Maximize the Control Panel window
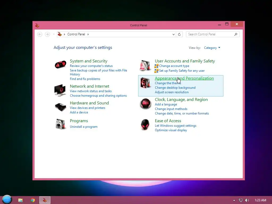The height and width of the screenshot is (204, 272). click(227, 24)
